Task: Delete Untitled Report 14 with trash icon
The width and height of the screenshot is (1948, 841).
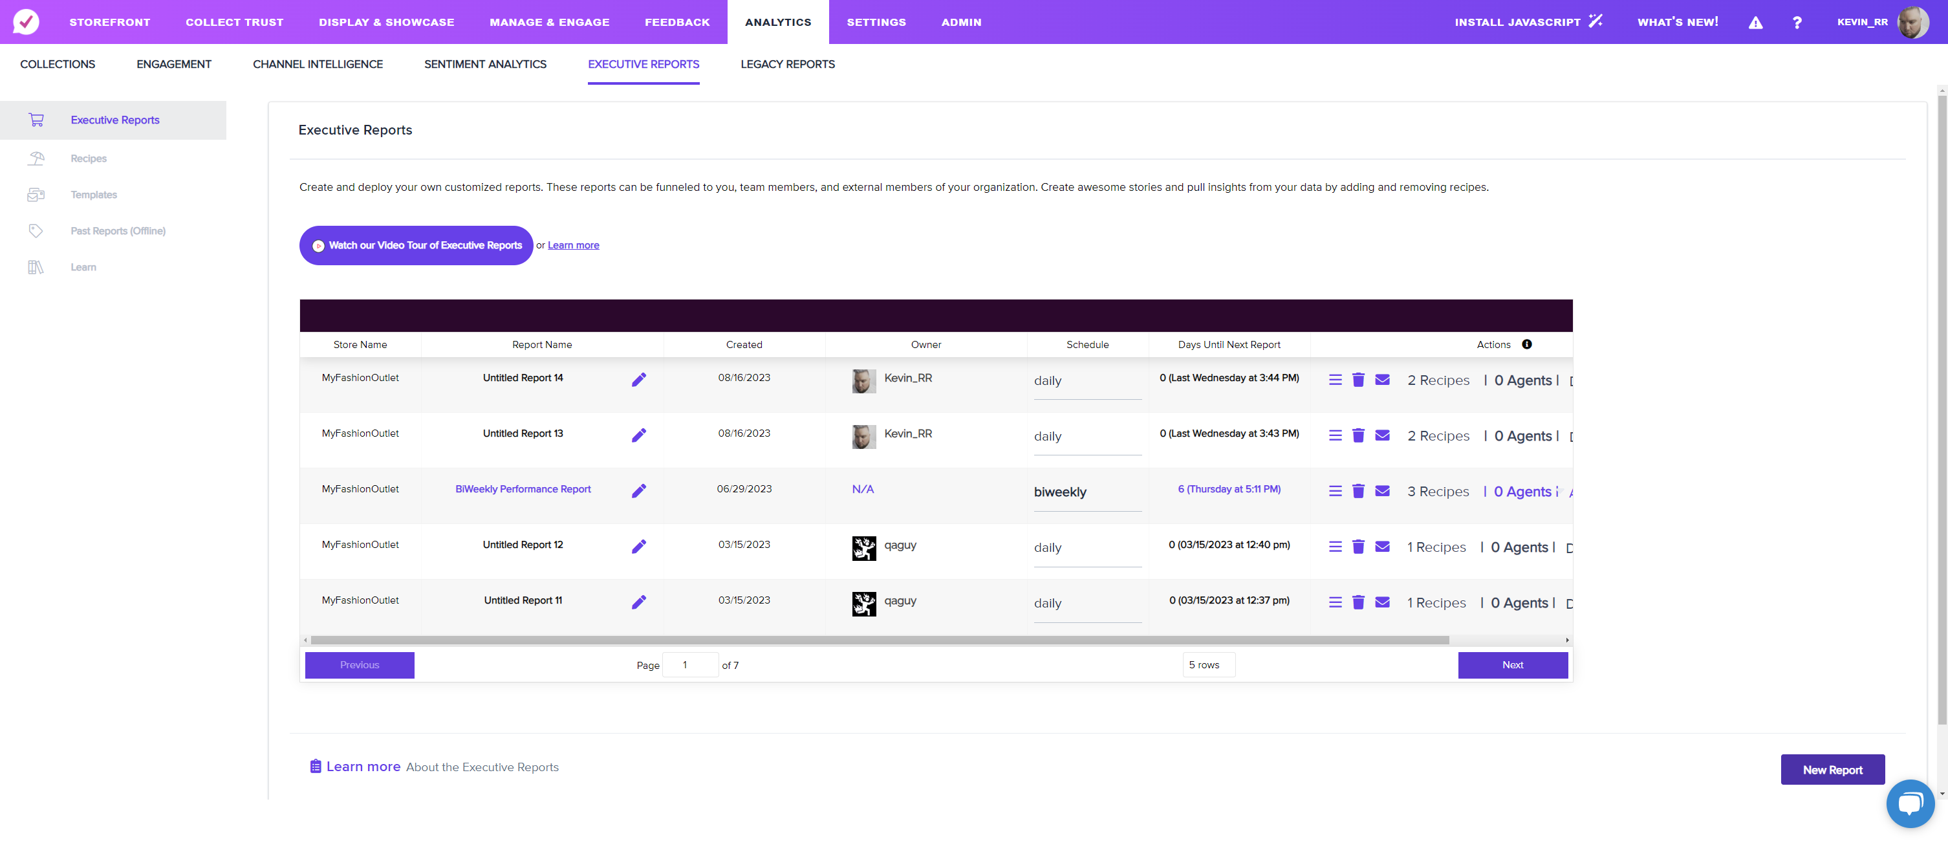Action: click(1358, 380)
